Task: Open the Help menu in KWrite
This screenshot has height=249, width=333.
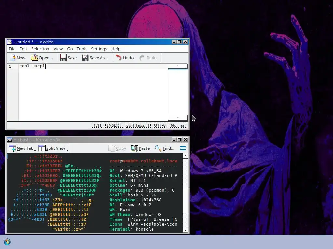Action: 116,49
